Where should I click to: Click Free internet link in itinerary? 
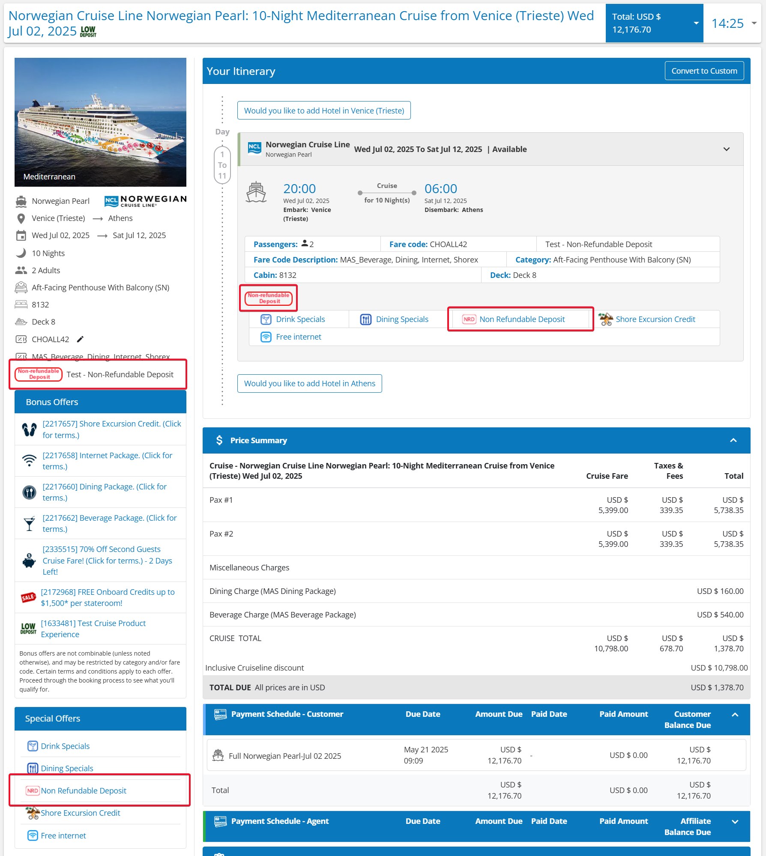pyautogui.click(x=299, y=337)
